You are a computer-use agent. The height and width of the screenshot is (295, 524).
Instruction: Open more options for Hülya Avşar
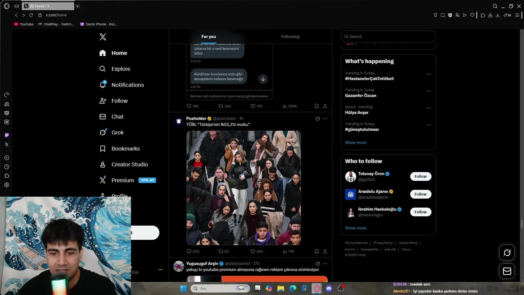pyautogui.click(x=429, y=108)
